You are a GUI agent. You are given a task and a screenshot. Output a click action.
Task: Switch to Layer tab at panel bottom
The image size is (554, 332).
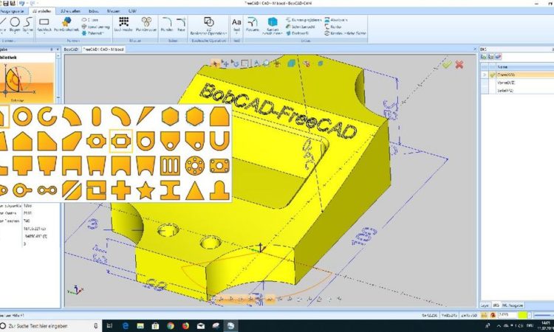485,305
